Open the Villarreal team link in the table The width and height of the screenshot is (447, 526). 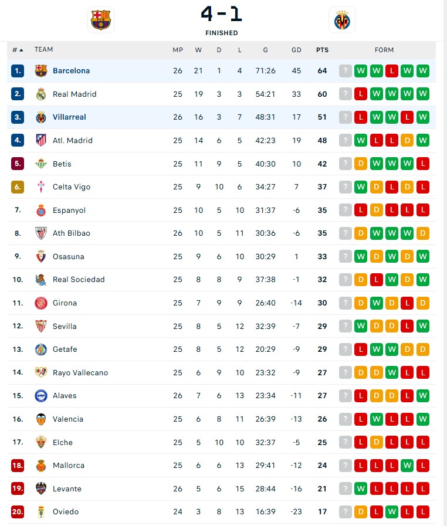tap(69, 117)
